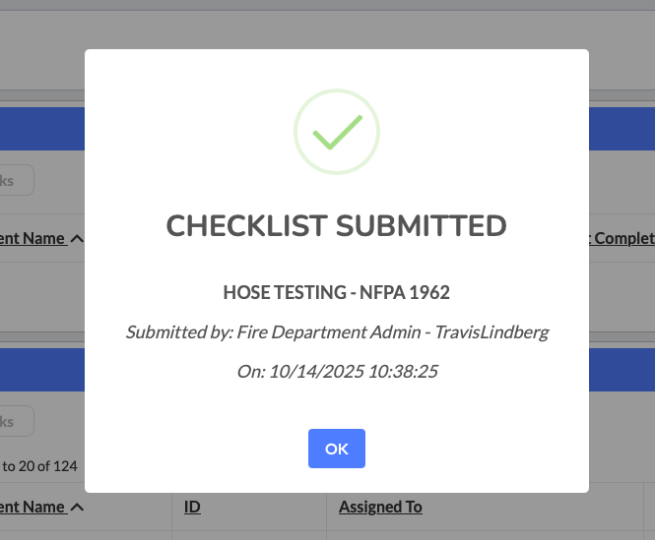Click sort arrow beside upper table's Name header
The height and width of the screenshot is (540, 655).
click(x=78, y=239)
